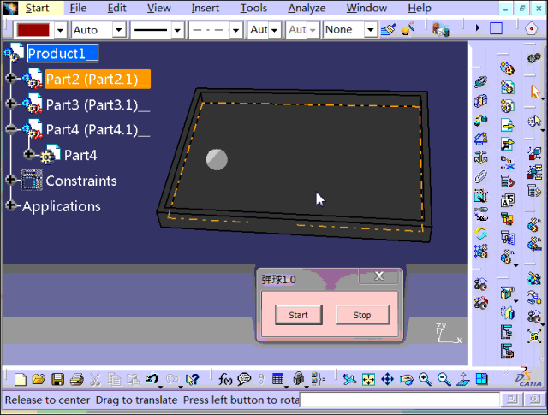Open the Insert menu
This screenshot has height=415, width=548.
(x=205, y=8)
